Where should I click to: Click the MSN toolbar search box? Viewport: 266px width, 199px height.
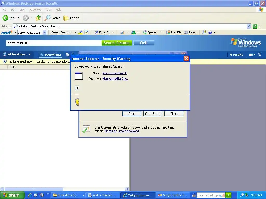coord(30,32)
